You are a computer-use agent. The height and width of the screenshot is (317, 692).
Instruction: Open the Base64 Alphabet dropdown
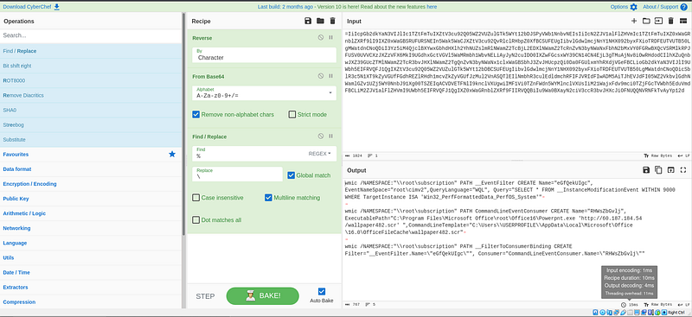click(x=264, y=92)
